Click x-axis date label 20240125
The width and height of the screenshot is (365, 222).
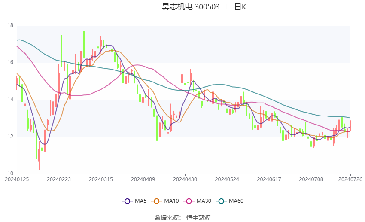[17, 179]
